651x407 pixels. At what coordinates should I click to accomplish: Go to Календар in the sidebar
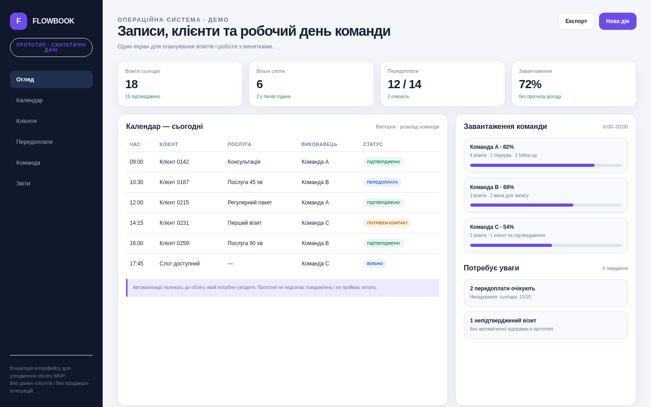51,100
